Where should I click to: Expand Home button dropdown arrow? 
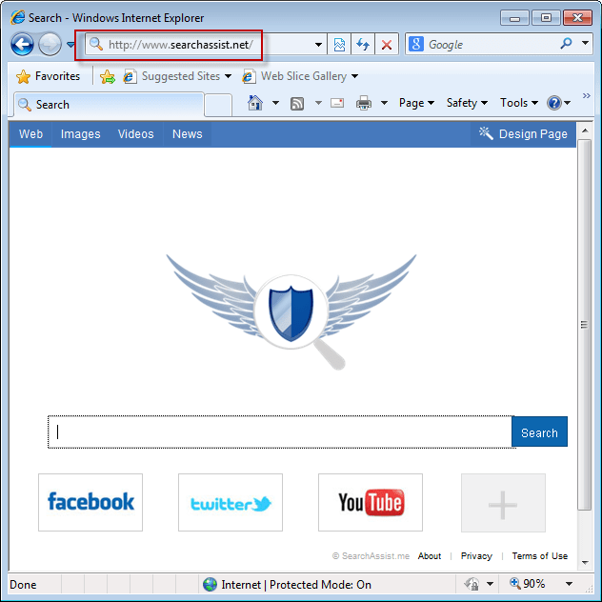coord(275,103)
